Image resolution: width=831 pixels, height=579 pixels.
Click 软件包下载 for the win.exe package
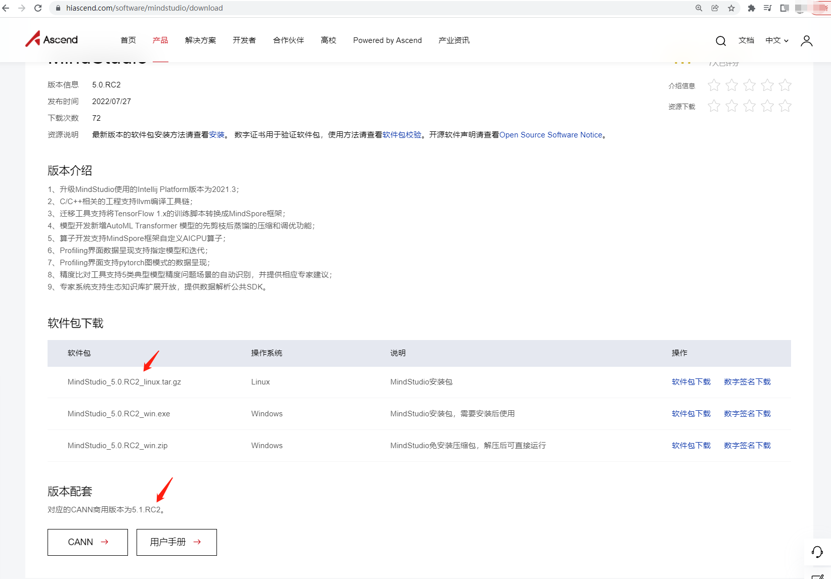tap(691, 414)
